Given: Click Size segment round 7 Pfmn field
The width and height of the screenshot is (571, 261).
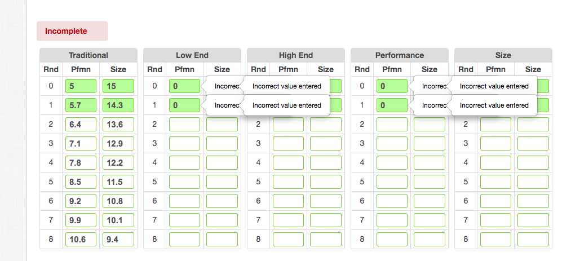Looking at the screenshot, I should 496,220.
